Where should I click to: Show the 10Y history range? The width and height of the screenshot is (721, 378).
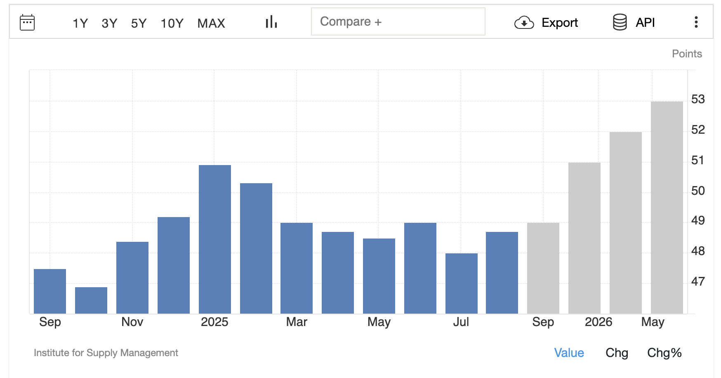172,23
